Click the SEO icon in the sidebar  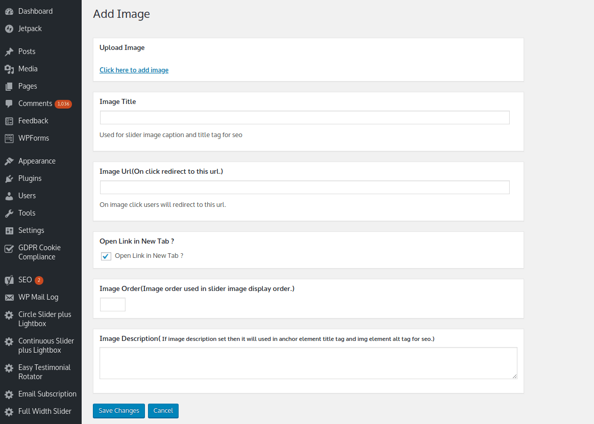point(9,279)
